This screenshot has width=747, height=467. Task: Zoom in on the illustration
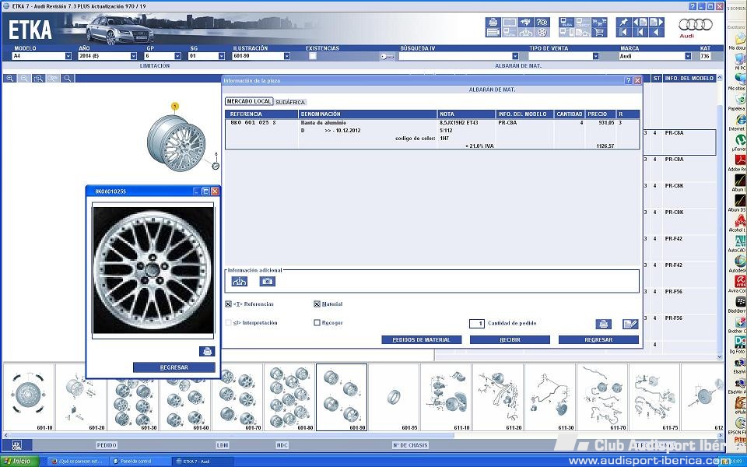pyautogui.click(x=10, y=78)
